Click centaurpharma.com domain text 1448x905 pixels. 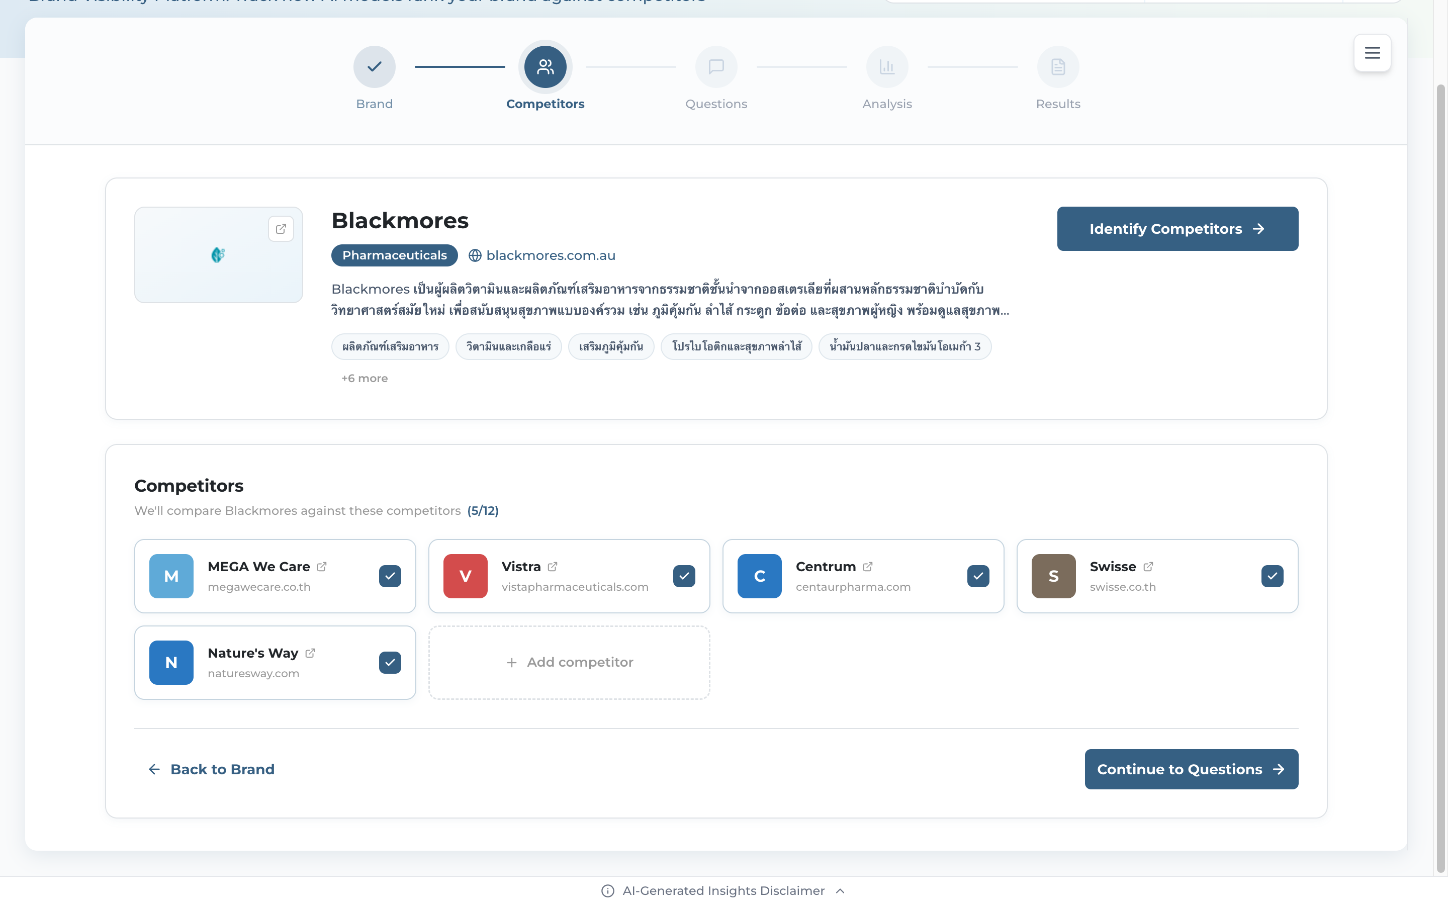pyautogui.click(x=853, y=587)
